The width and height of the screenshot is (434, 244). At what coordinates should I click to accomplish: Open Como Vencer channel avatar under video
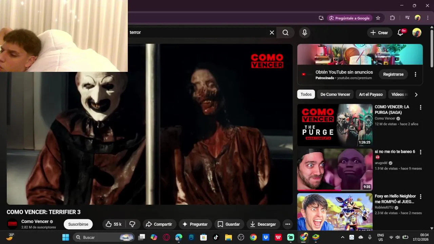[x=13, y=224]
